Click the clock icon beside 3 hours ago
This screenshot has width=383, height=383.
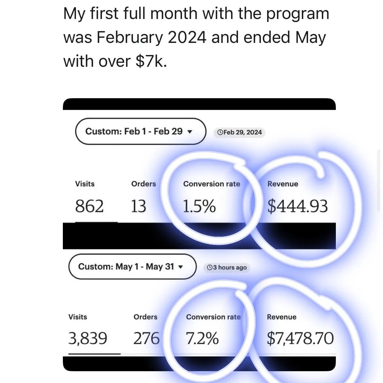click(210, 267)
